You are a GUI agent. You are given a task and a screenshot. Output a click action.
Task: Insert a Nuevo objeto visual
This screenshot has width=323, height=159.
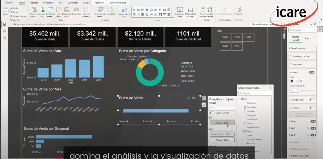click(124, 10)
